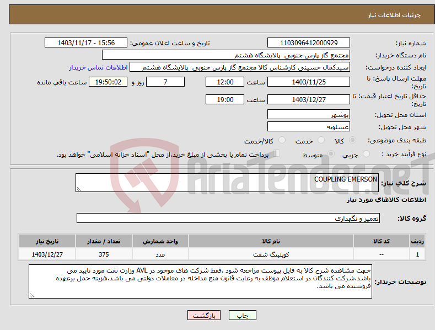435x330 pixels.
Task: Click the quantity cell 375
Action: click(104, 254)
